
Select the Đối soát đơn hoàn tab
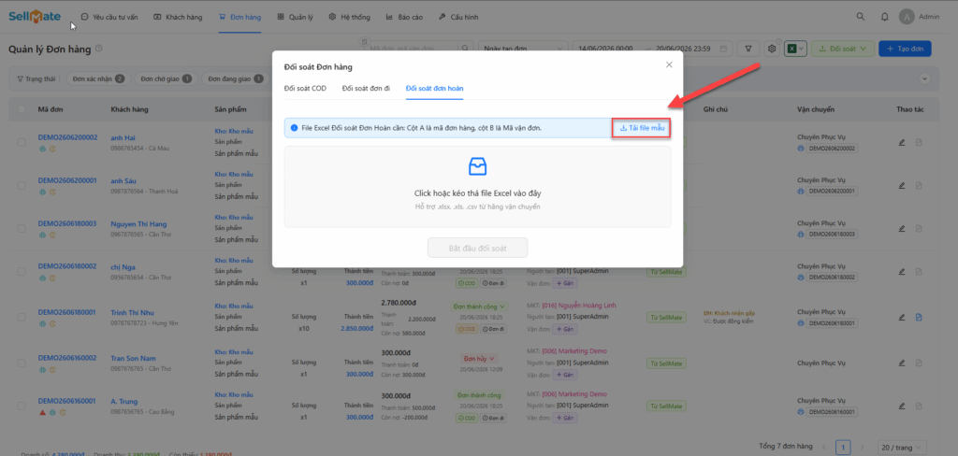pyautogui.click(x=434, y=89)
